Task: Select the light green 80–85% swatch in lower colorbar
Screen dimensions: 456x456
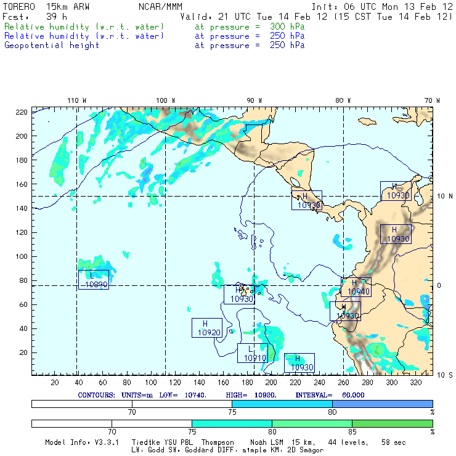Action: point(312,423)
